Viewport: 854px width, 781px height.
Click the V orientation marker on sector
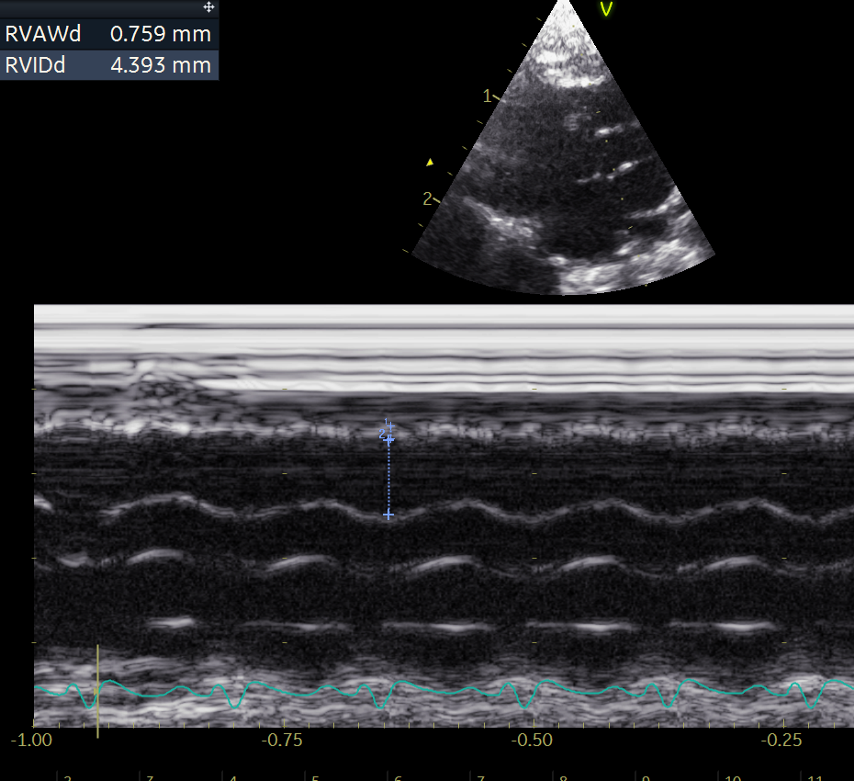pos(606,8)
